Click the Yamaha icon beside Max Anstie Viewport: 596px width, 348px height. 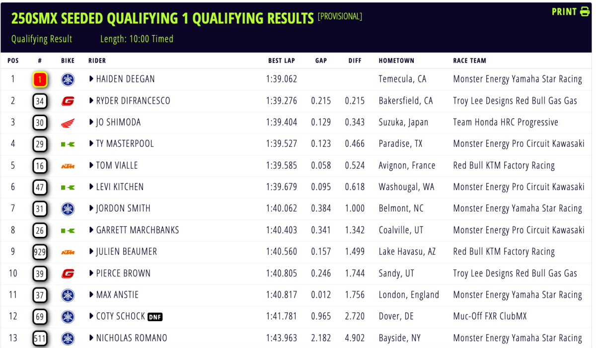(x=68, y=294)
